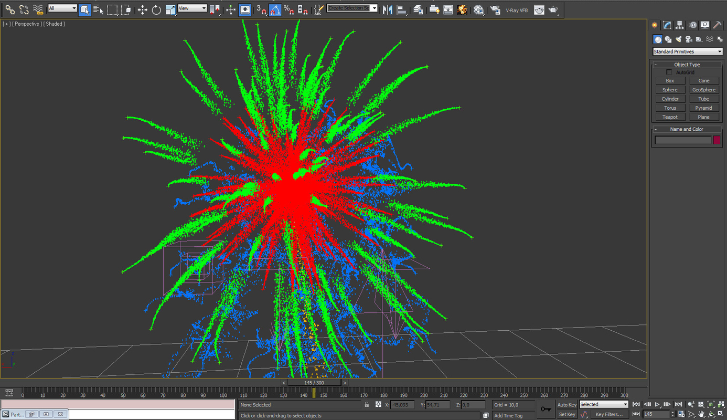Click the Perspective viewport label
727x420 pixels.
click(26, 24)
